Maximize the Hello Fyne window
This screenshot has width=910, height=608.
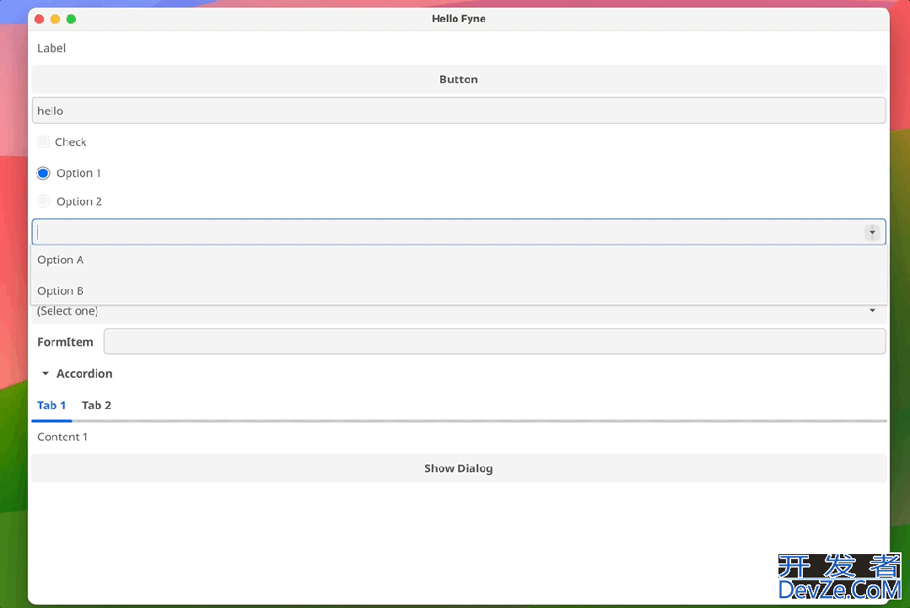click(71, 19)
